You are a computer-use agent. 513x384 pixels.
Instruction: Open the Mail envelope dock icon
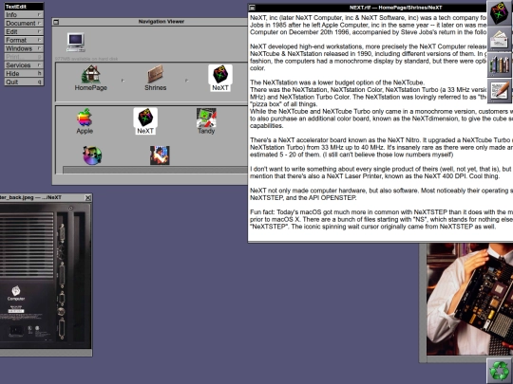pyautogui.click(x=499, y=39)
